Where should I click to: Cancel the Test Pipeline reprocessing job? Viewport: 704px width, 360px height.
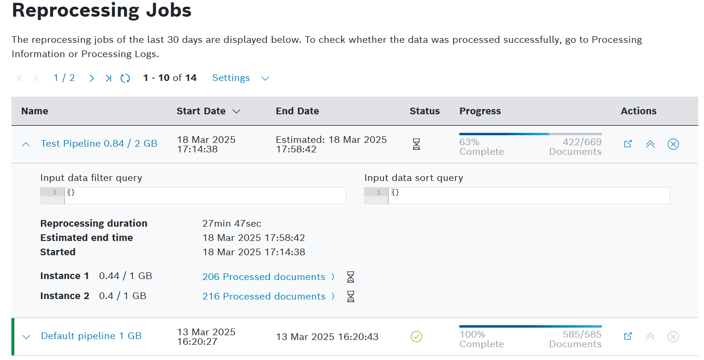673,144
